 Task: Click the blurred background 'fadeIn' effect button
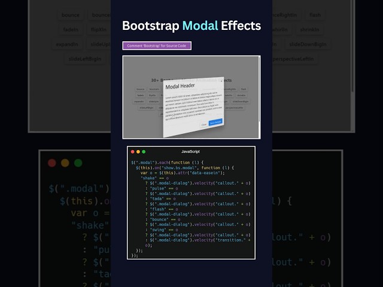click(71, 30)
